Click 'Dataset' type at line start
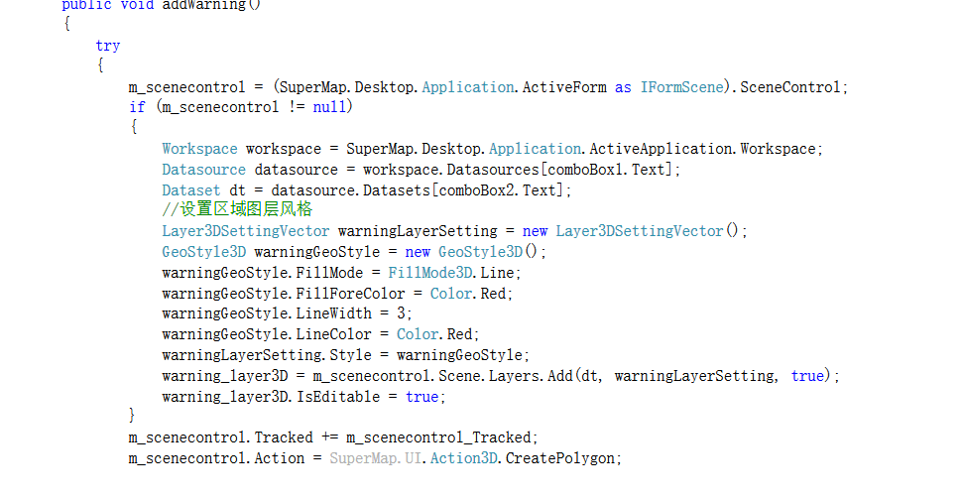The image size is (962, 499). click(190, 190)
